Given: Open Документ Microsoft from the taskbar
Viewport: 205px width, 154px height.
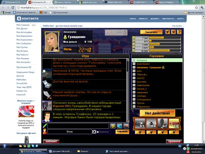Looking at the screenshot, I should pyautogui.click(x=61, y=151).
